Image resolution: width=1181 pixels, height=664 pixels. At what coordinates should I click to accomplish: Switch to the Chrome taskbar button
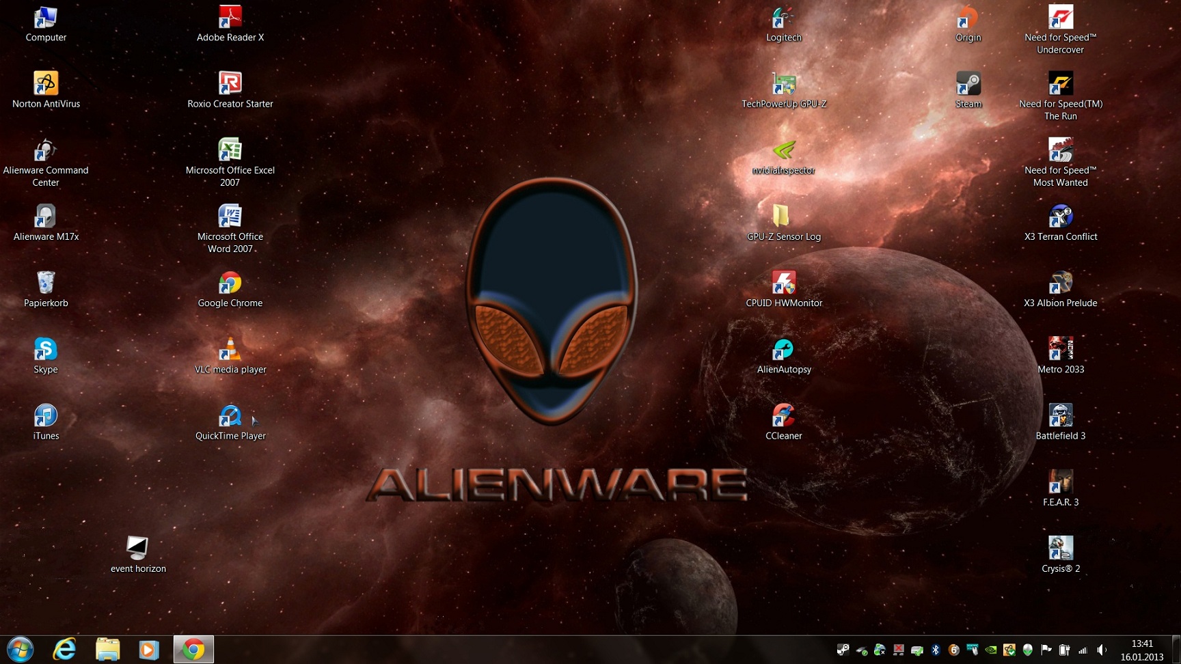pyautogui.click(x=193, y=649)
